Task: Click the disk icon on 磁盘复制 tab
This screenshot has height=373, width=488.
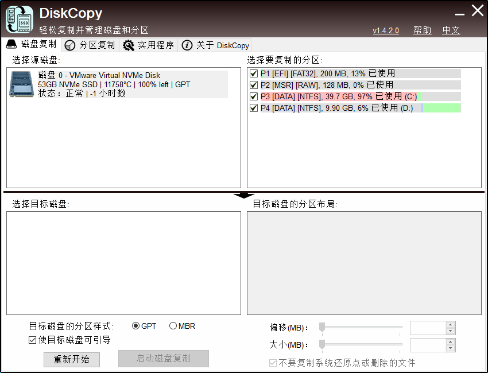Action: coord(11,45)
